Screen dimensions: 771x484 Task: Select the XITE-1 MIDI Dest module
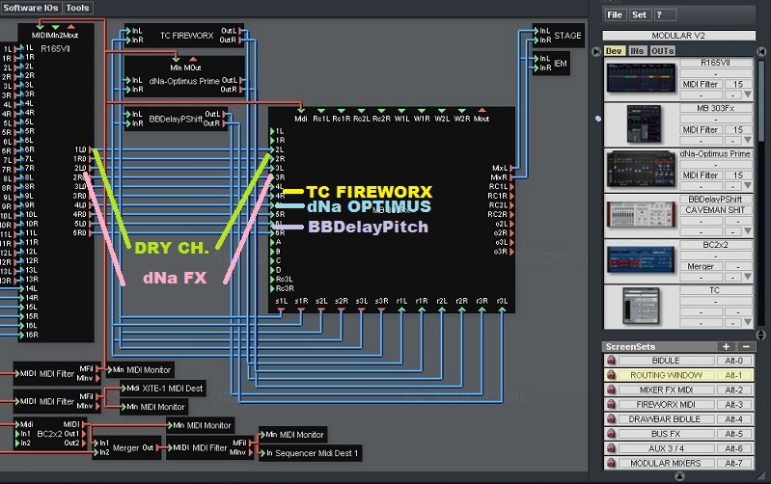163,389
